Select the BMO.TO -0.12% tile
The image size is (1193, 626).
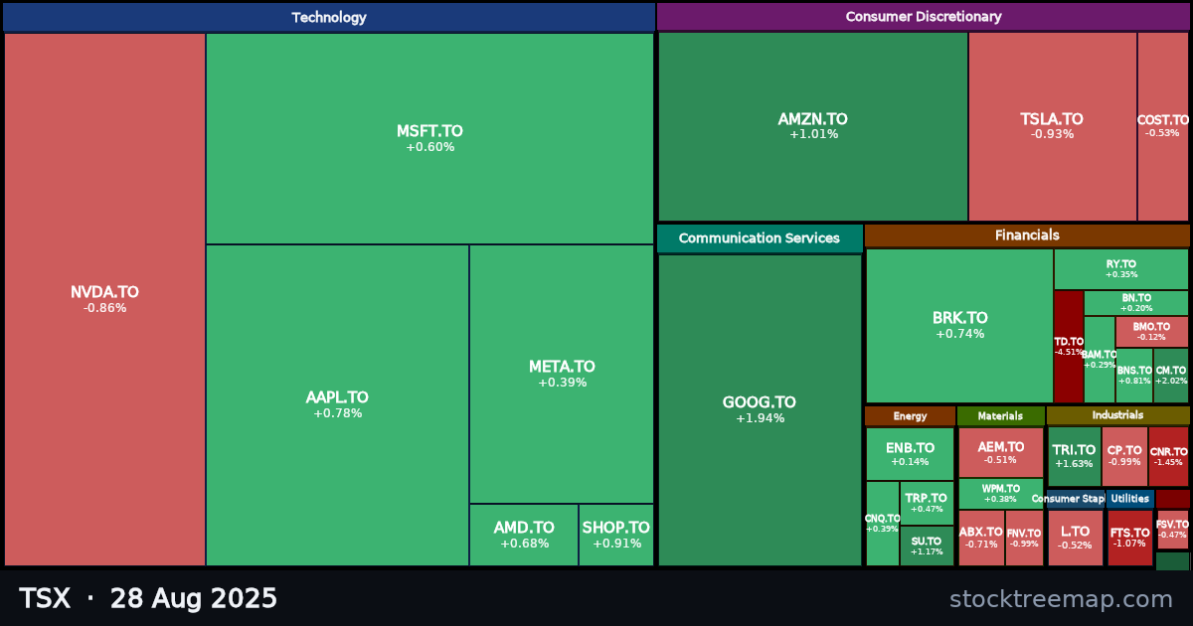pos(1152,332)
